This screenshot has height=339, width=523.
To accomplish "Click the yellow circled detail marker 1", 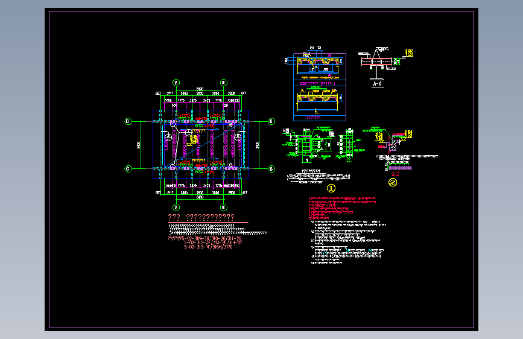I will (x=331, y=189).
